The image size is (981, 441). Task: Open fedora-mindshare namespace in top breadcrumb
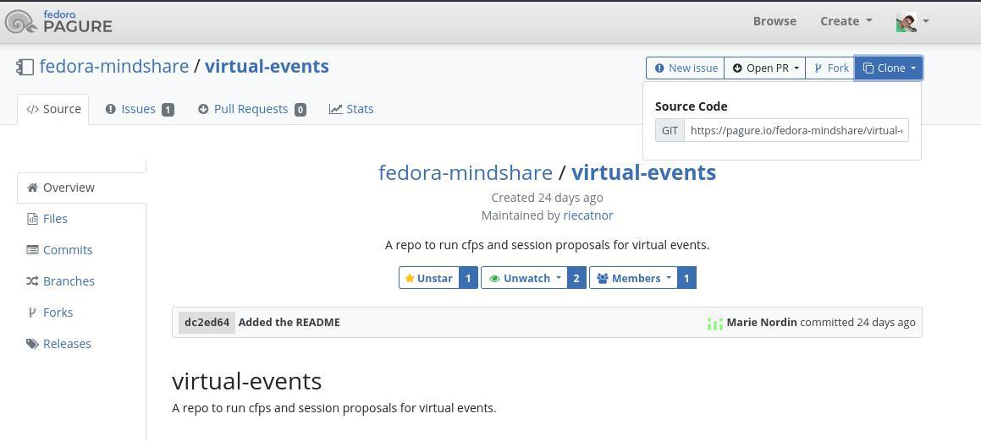point(114,66)
